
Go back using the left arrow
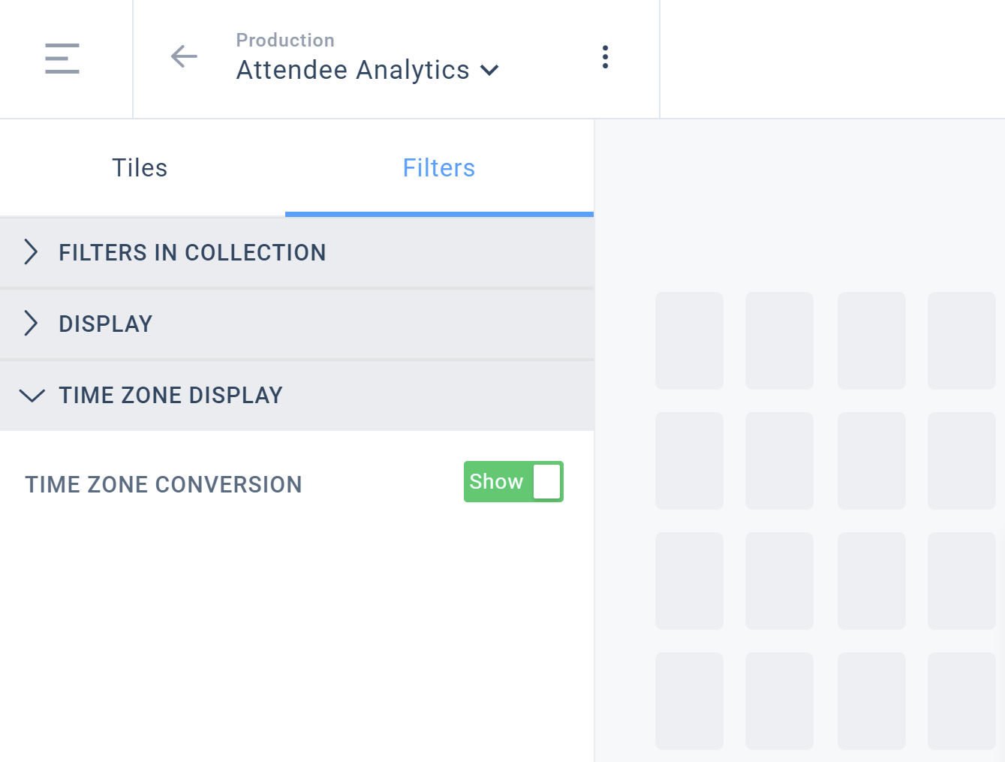pos(184,56)
